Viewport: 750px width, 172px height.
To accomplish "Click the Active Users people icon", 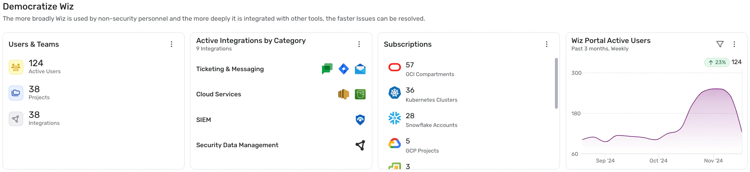I will tap(16, 67).
